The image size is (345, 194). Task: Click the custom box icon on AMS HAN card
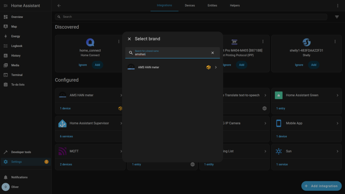[x=120, y=108]
